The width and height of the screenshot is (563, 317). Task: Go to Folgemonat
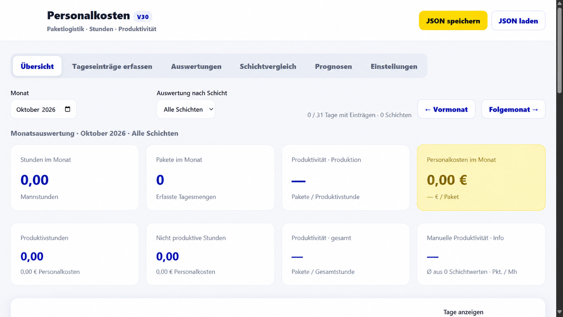coord(513,109)
